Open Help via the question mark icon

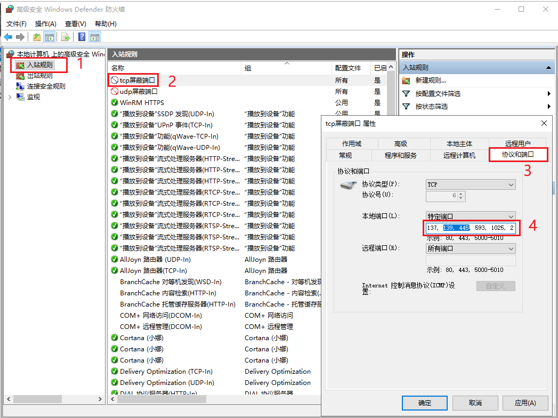(82, 37)
